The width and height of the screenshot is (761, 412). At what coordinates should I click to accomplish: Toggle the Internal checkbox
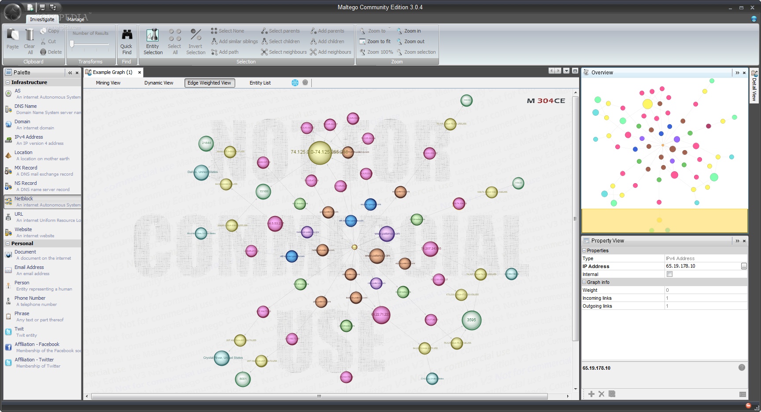tap(669, 274)
